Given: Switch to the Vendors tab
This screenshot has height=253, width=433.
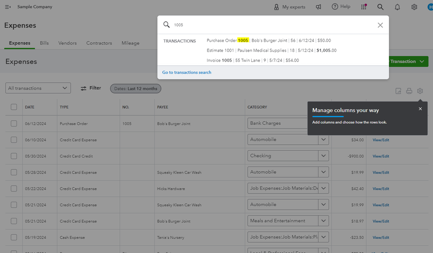Looking at the screenshot, I should point(67,43).
